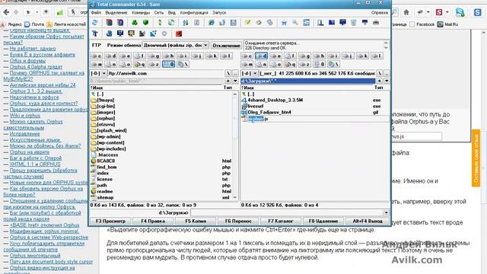Screen dimensions: 487x274
Task: Open the Сеть menu
Action: (159, 13)
